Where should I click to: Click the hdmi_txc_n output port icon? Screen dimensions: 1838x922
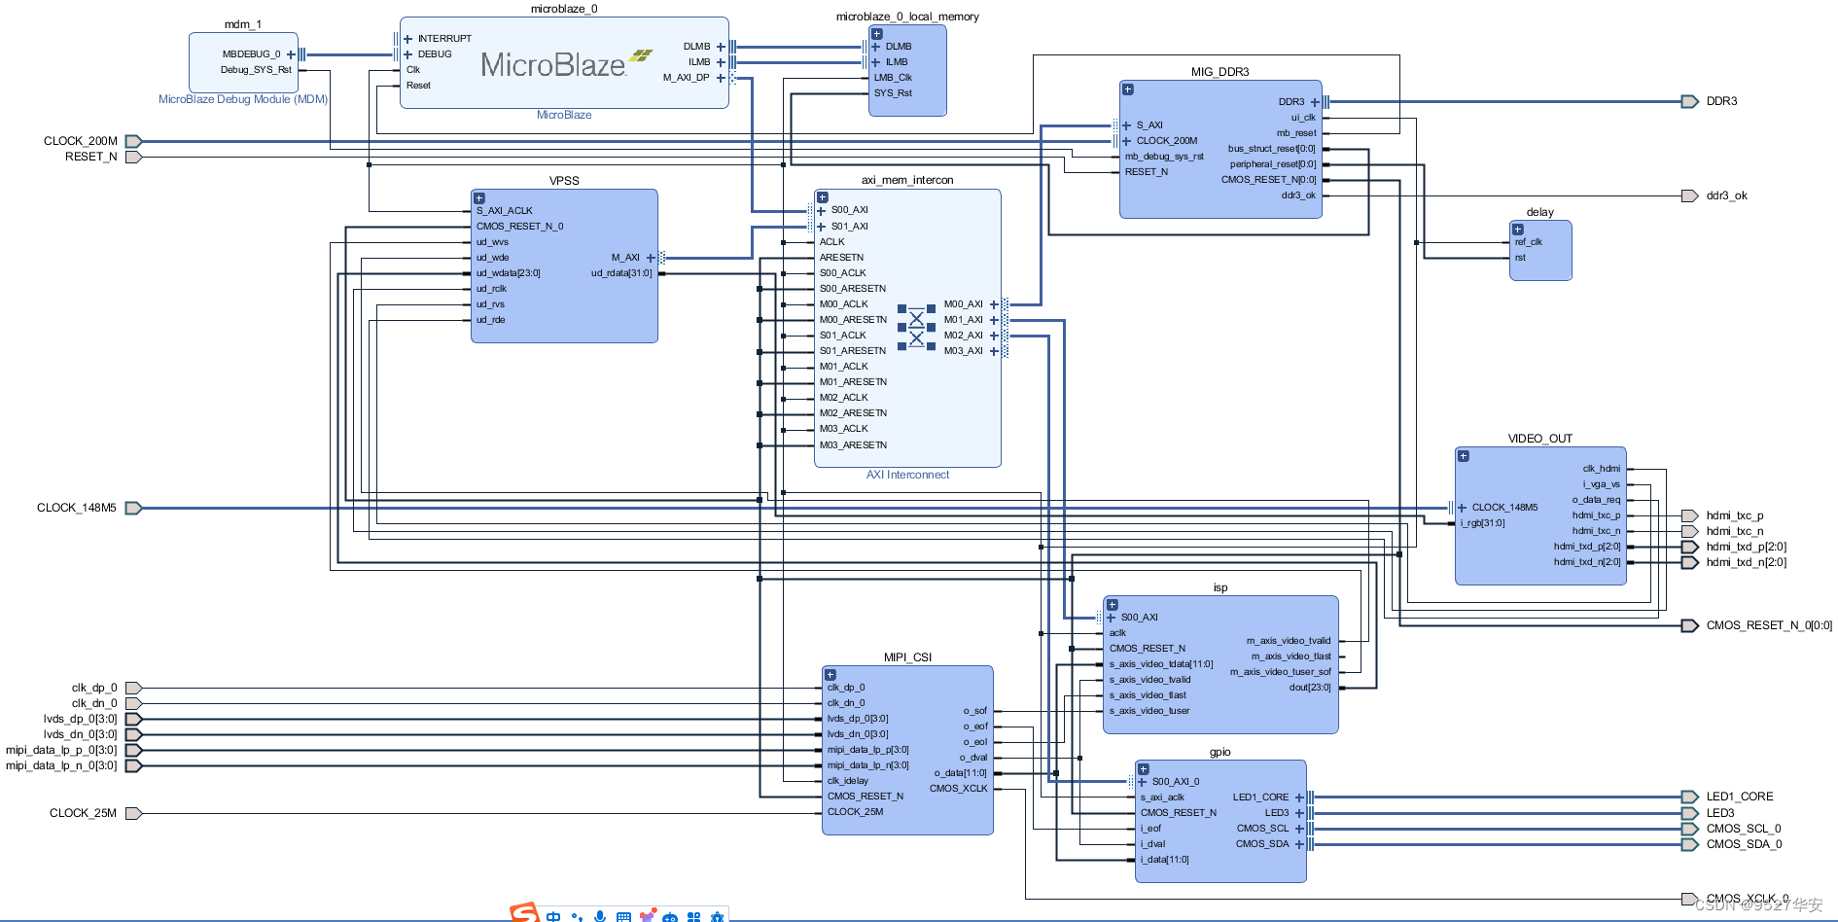(x=1690, y=531)
